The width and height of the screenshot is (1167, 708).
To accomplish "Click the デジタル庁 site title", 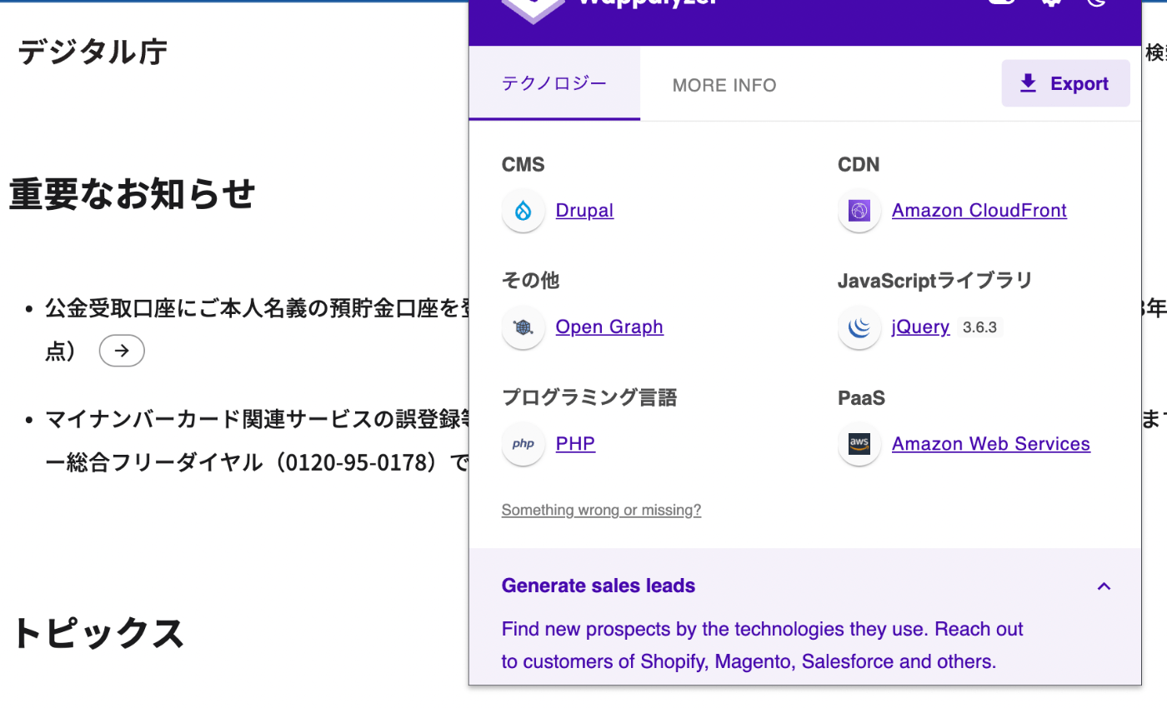I will pyautogui.click(x=93, y=52).
